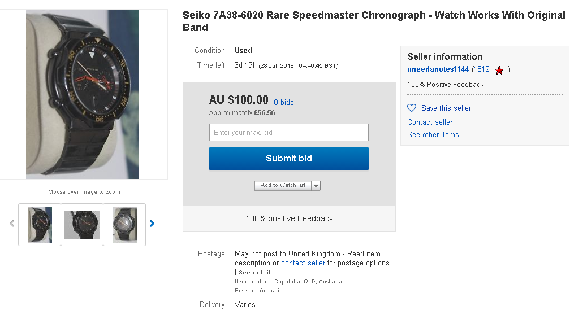The image size is (570, 315).
Task: Open See other items link
Action: 433,134
